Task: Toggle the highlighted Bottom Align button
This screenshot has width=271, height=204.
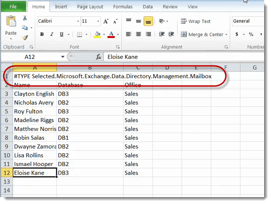Action: tap(148, 21)
